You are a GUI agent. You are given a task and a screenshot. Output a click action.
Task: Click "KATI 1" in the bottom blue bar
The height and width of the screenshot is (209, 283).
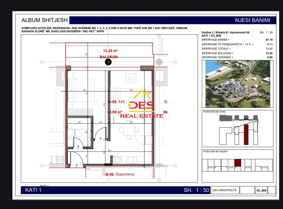[33, 190]
